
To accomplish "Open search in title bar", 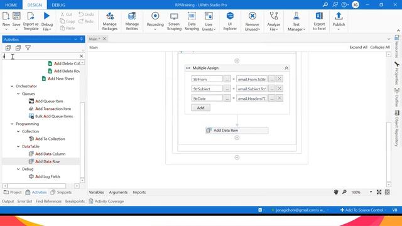I will coord(325,4).
